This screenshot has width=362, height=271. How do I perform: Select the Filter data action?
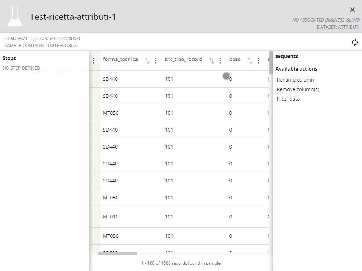point(288,99)
